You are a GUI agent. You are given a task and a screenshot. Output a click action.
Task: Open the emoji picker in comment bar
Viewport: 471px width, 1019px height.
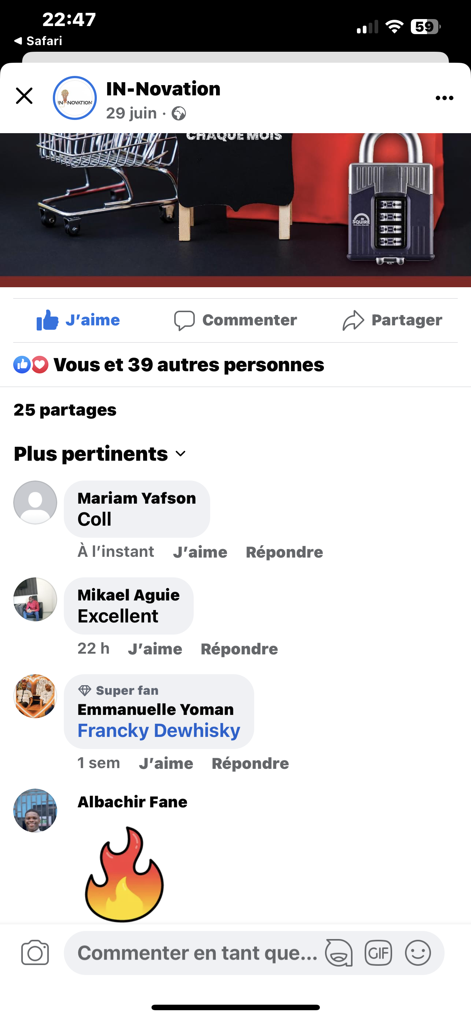[417, 953]
